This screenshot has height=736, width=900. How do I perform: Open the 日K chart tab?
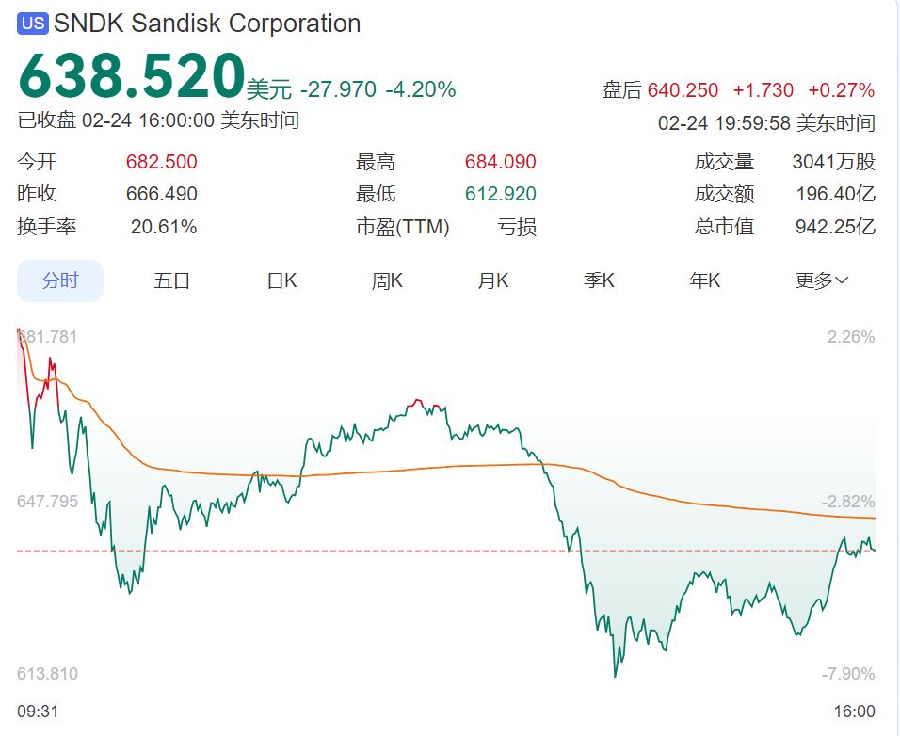click(281, 280)
